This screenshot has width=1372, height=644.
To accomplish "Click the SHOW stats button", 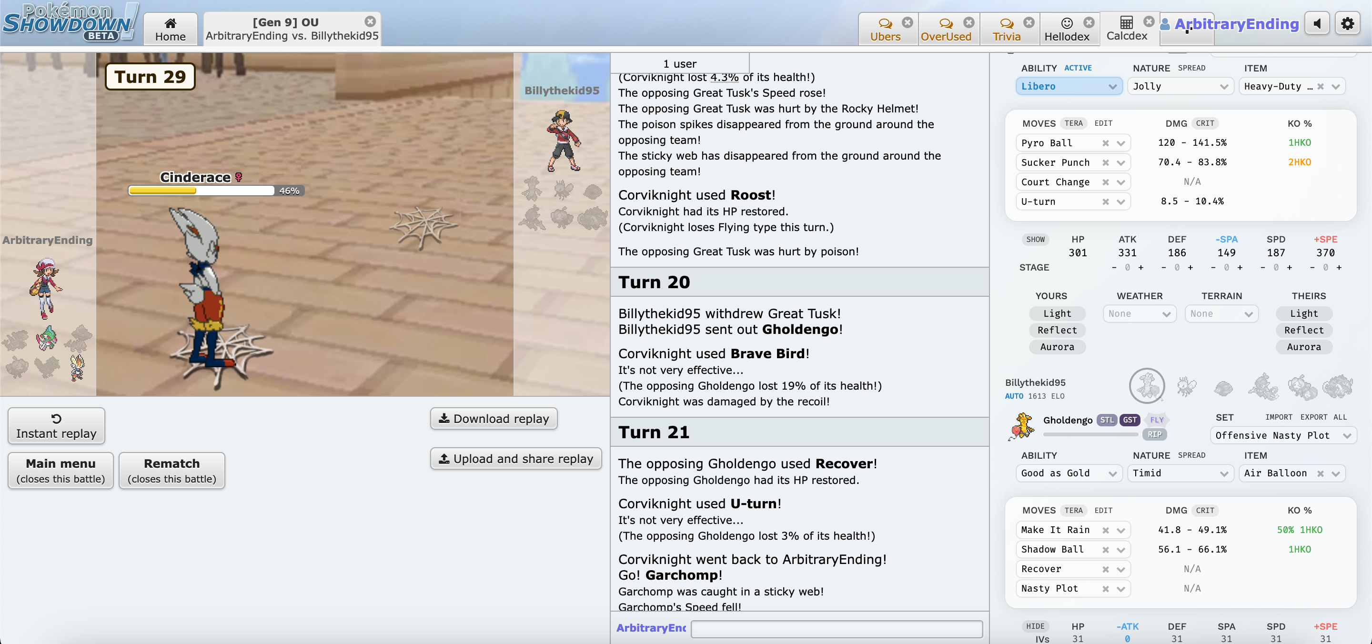I will pos(1035,239).
